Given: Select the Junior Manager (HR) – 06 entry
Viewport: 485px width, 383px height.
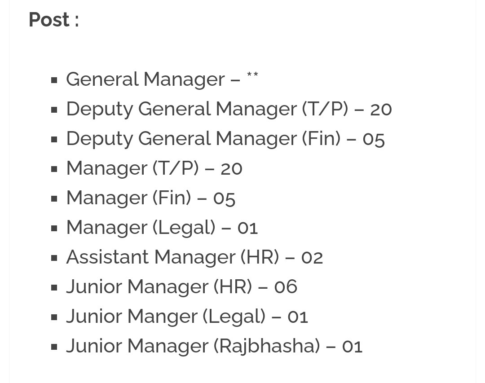Looking at the screenshot, I should tap(182, 287).
